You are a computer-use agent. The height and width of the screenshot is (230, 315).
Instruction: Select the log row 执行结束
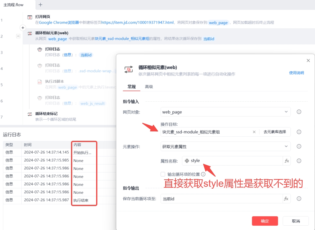coord(60,200)
